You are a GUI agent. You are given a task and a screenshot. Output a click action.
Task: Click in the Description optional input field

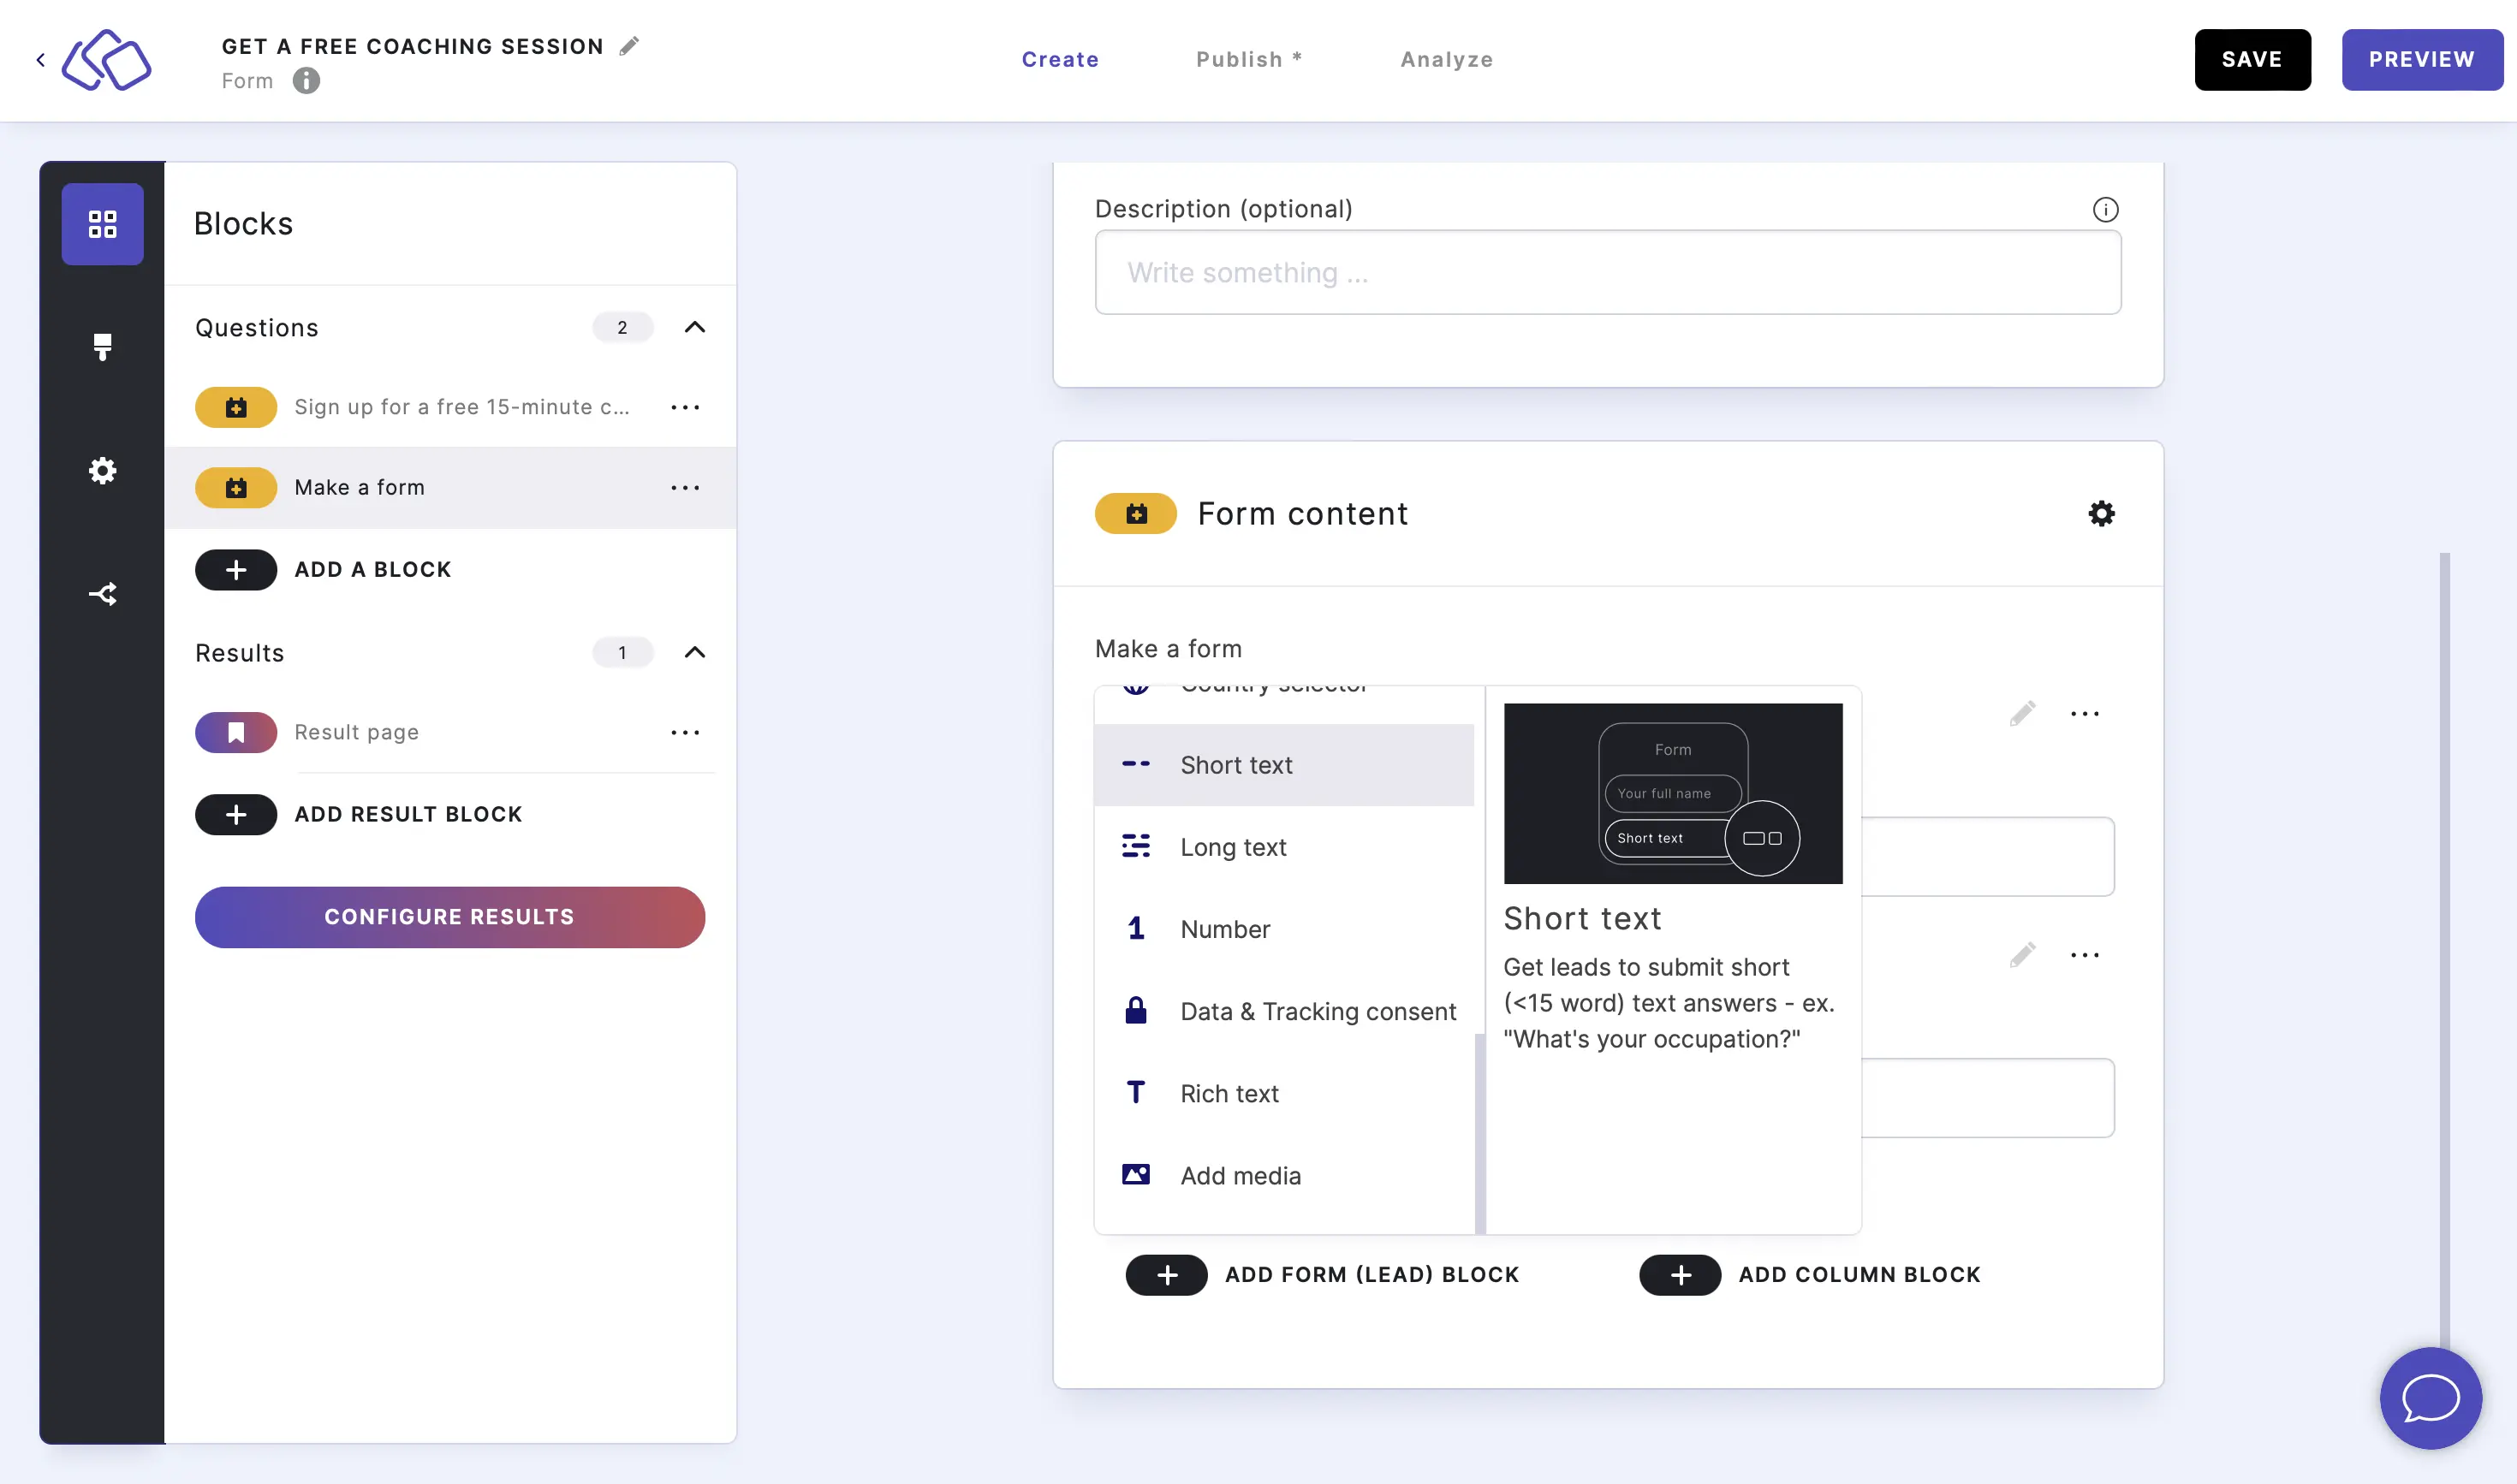point(1607,272)
